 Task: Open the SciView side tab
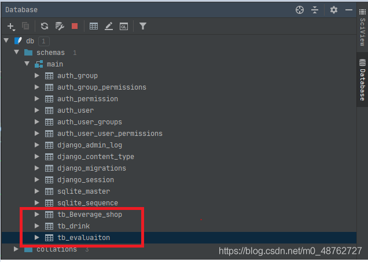click(362, 28)
